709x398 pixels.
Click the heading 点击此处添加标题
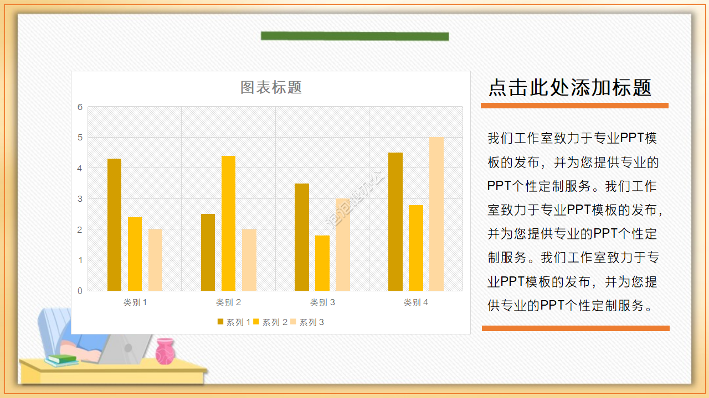click(x=570, y=87)
